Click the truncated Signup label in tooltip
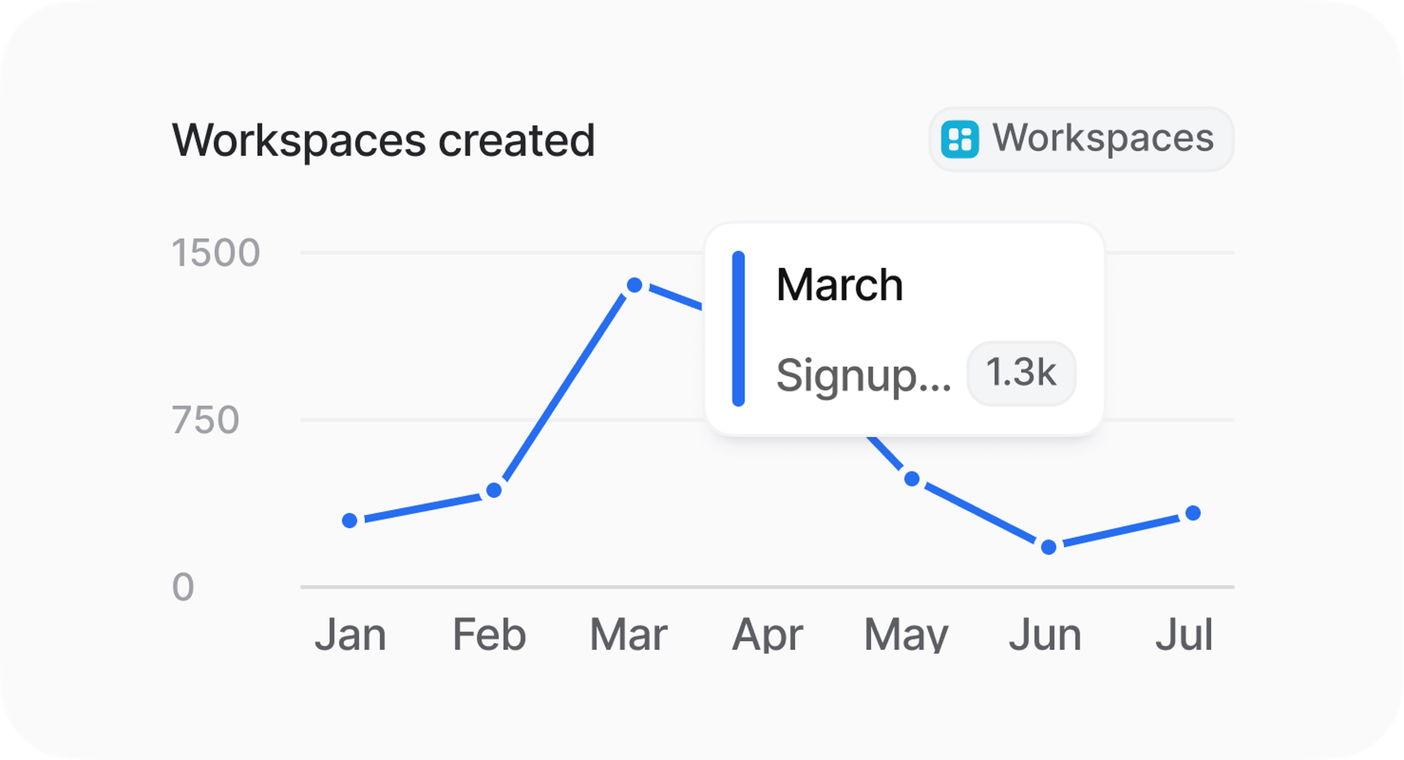 pos(863,375)
